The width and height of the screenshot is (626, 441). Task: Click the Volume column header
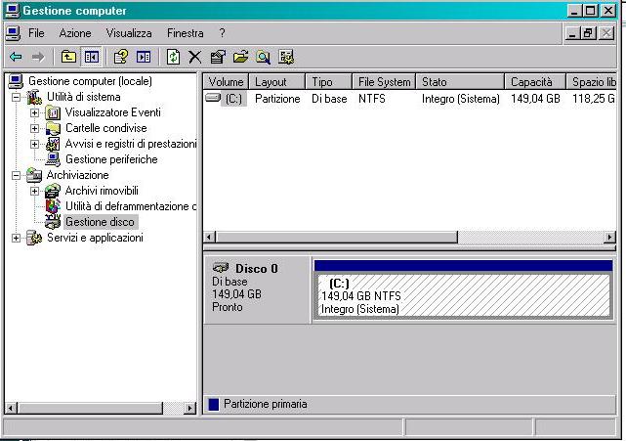[x=226, y=81]
